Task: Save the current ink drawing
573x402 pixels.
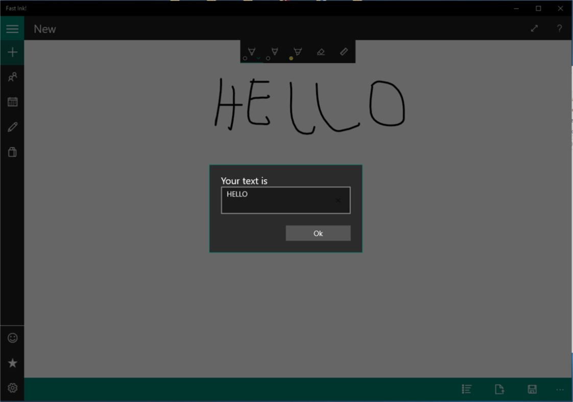Action: click(532, 389)
